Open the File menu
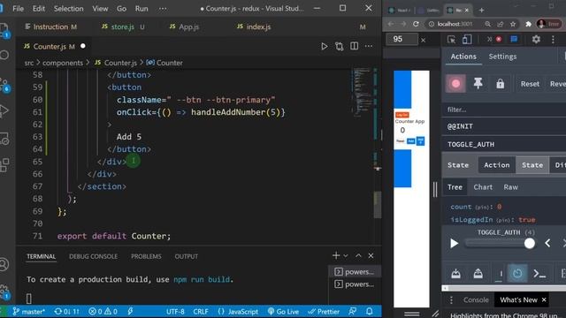The width and height of the screenshot is (566, 318). pyautogui.click(x=18, y=8)
